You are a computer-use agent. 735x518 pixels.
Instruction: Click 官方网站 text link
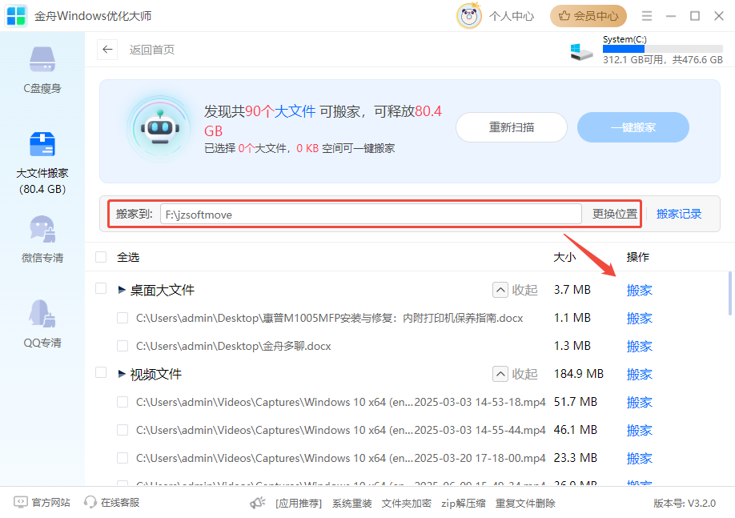coord(50,503)
